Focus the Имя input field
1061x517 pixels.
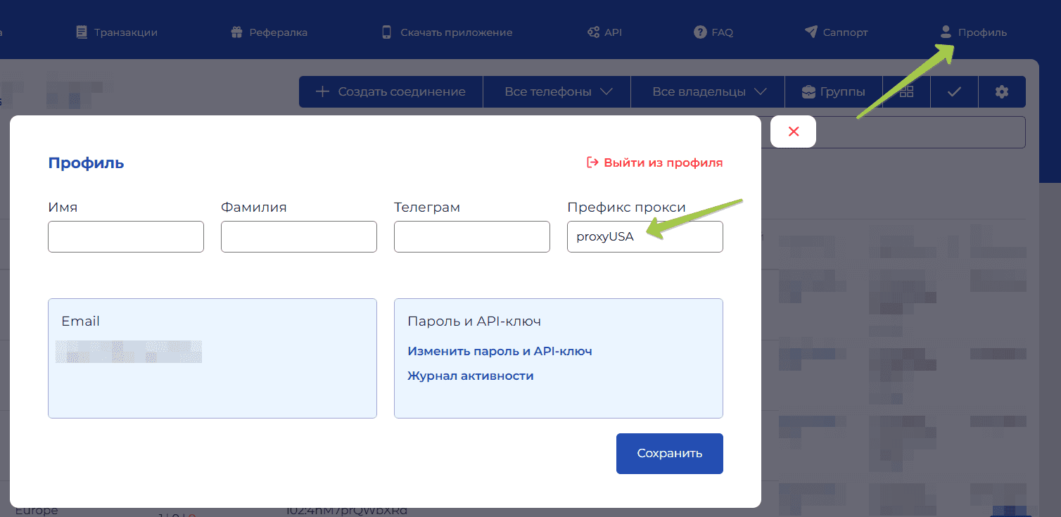click(x=126, y=236)
